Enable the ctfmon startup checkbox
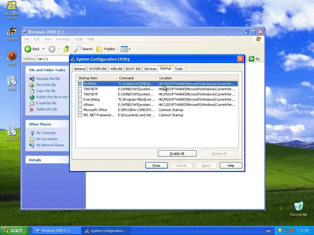This screenshot has width=314, height=235. click(x=80, y=105)
